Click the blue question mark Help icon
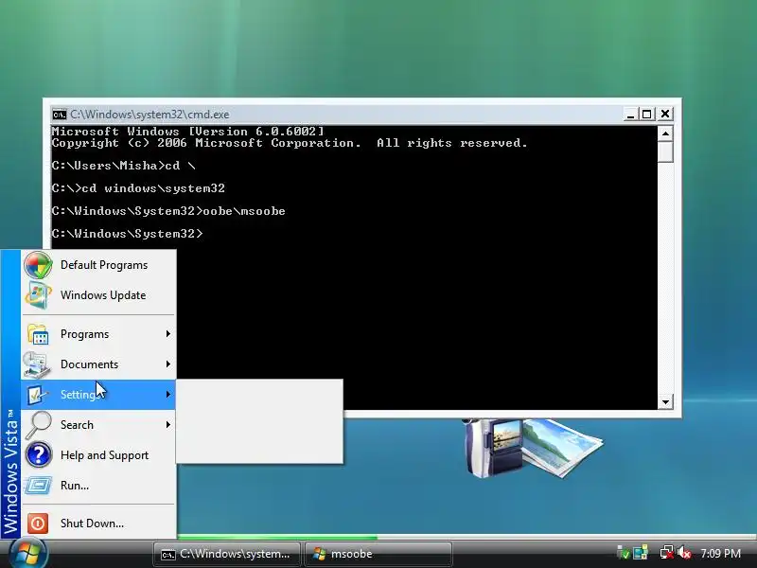The width and height of the screenshot is (757, 568). coord(38,455)
